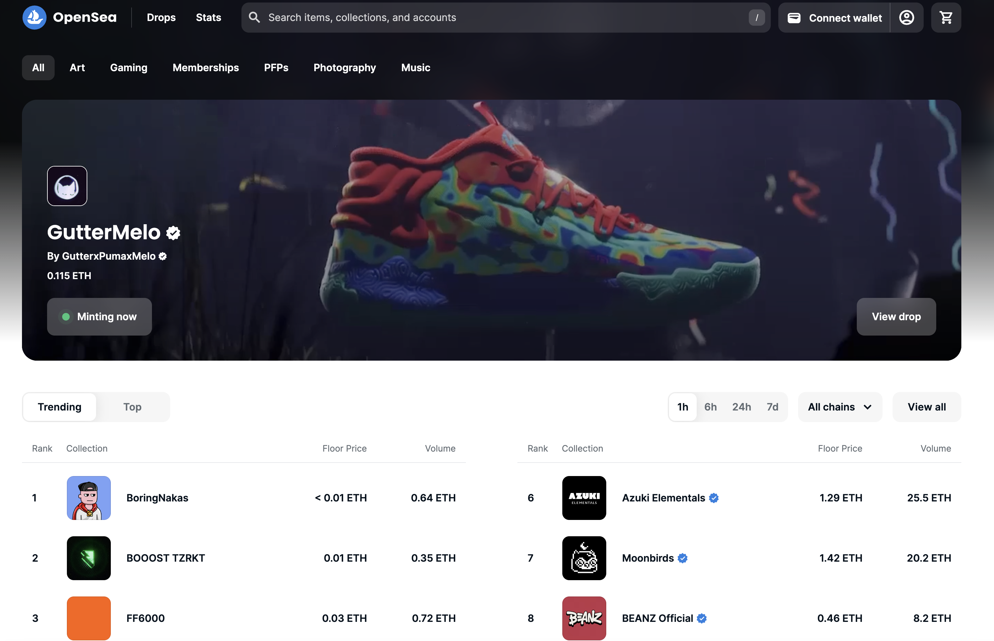Screen dimensions: 994x641
Task: Switch to the Top rankings toggle
Action: [132, 407]
